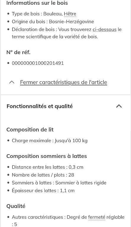The height and width of the screenshot is (227, 131).
Task: Close article features via Fermer caractéristiques link
Action: coord(64,82)
